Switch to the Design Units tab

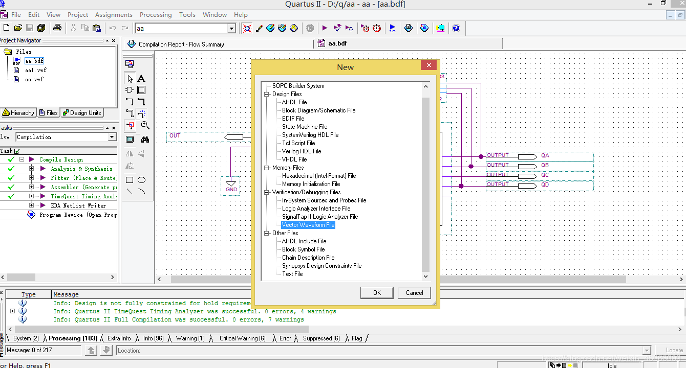point(82,113)
